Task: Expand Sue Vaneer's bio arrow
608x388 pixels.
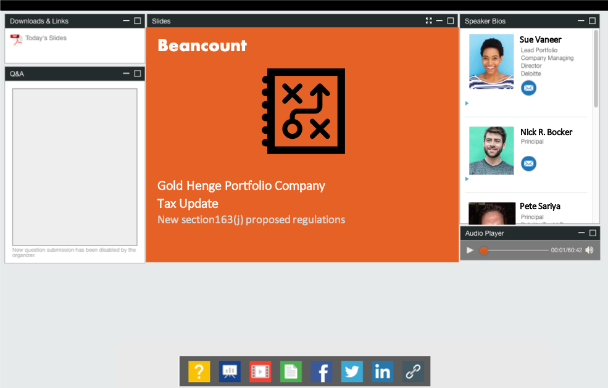Action: 467,103
